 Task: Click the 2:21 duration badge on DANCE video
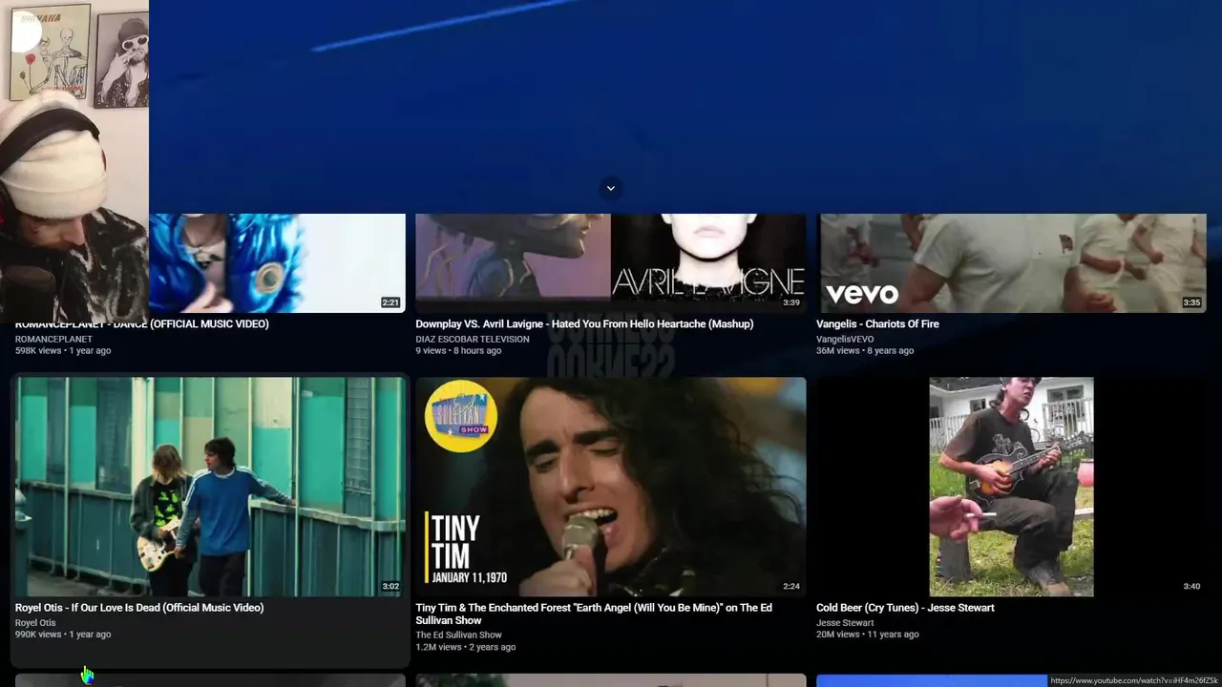coord(390,302)
